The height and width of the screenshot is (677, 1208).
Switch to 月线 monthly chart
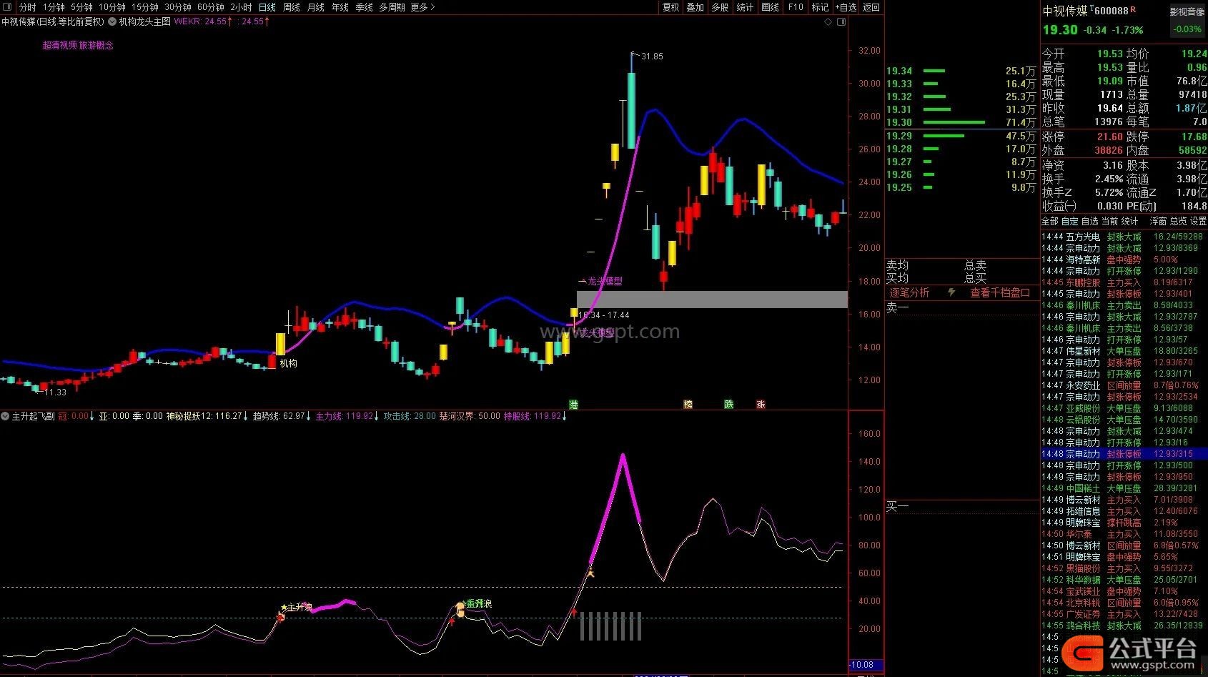[x=315, y=7]
